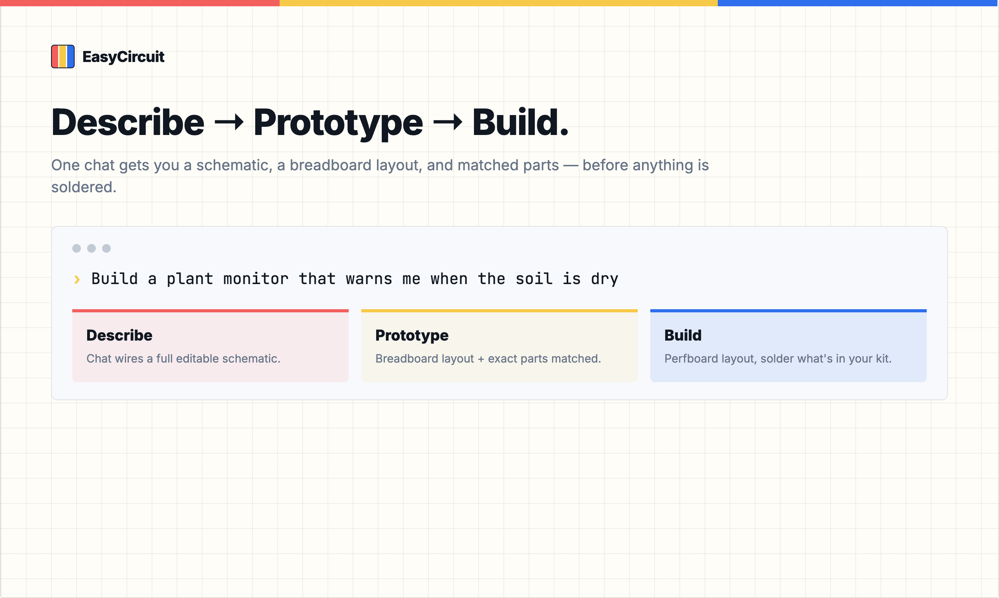Click the EasyCircuit brand name text
This screenshot has height=598, width=999.
(123, 57)
